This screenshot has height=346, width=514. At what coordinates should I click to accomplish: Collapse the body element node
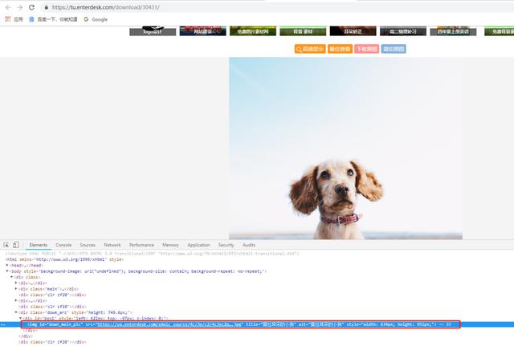[7, 271]
